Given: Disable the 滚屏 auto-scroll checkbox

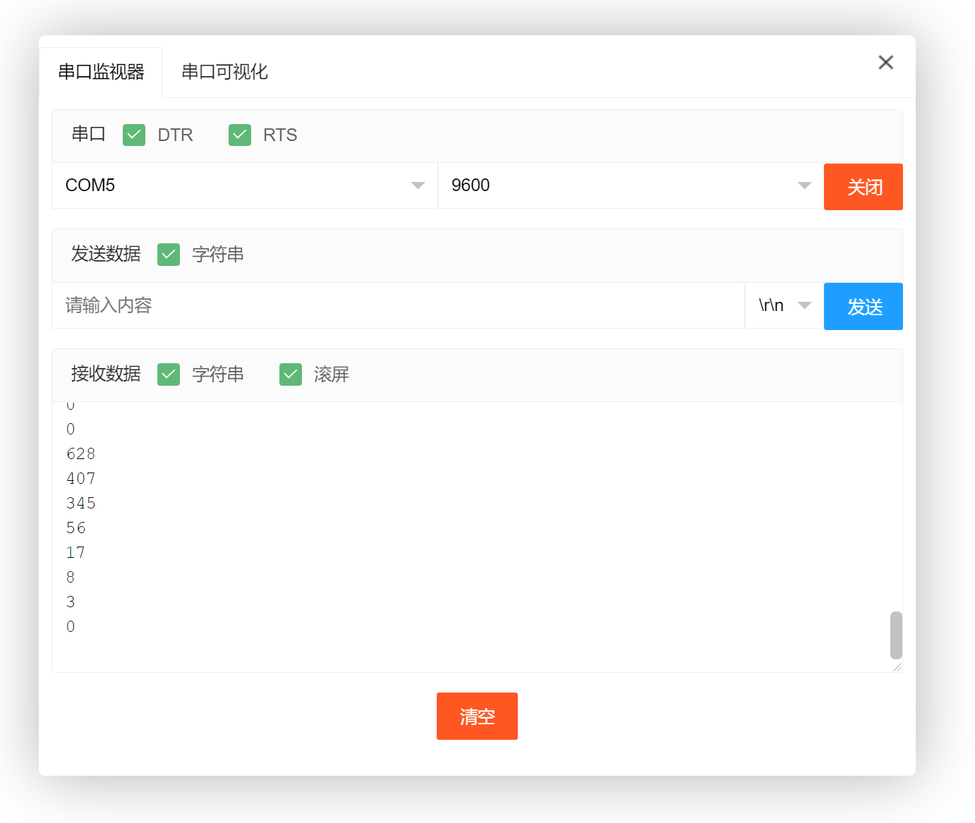Looking at the screenshot, I should [291, 374].
